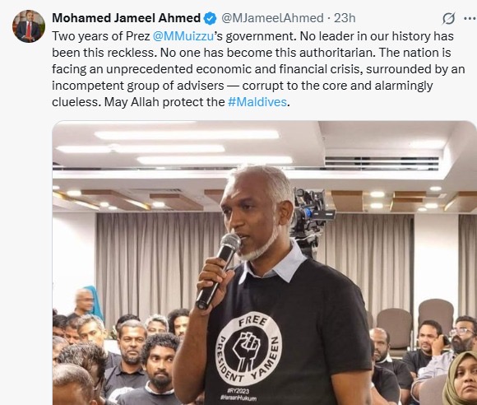Click the @MJameelAhmed handle

coord(272,18)
